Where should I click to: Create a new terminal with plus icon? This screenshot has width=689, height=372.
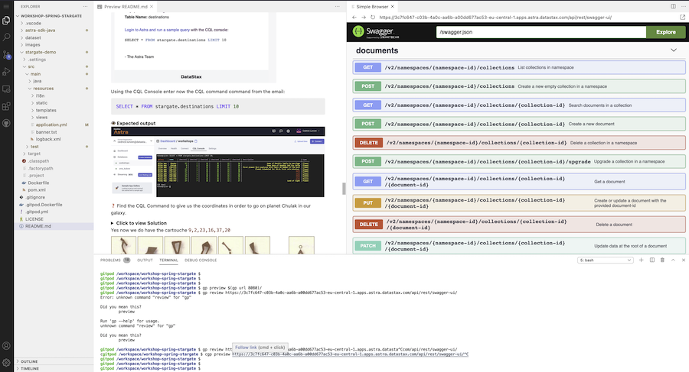click(x=641, y=260)
